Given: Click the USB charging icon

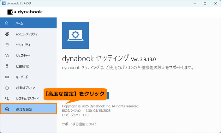Looking at the screenshot, I should 7,66.
